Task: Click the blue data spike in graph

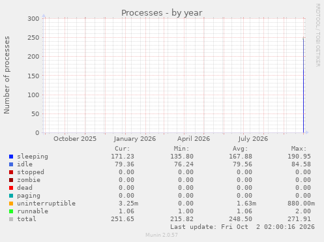Action: click(303, 85)
